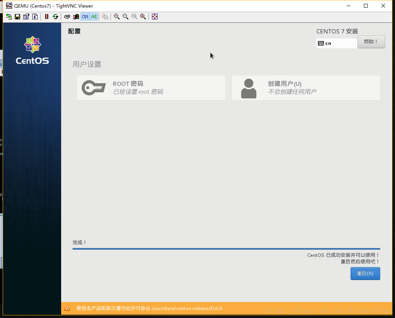This screenshot has height=318, width=395.
Task: Click the CentOS logo in sidebar
Action: tap(32, 50)
